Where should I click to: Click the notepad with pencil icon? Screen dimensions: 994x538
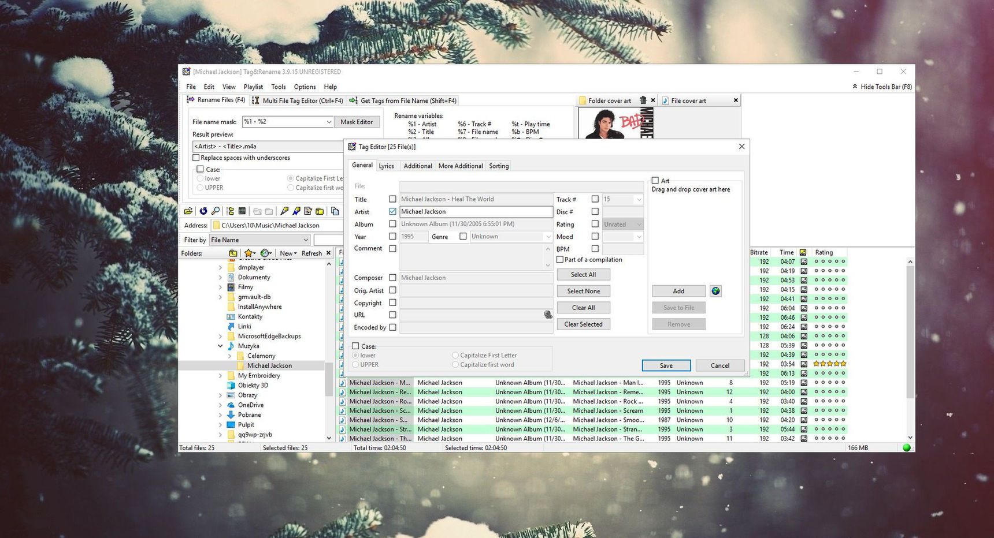coord(308,211)
